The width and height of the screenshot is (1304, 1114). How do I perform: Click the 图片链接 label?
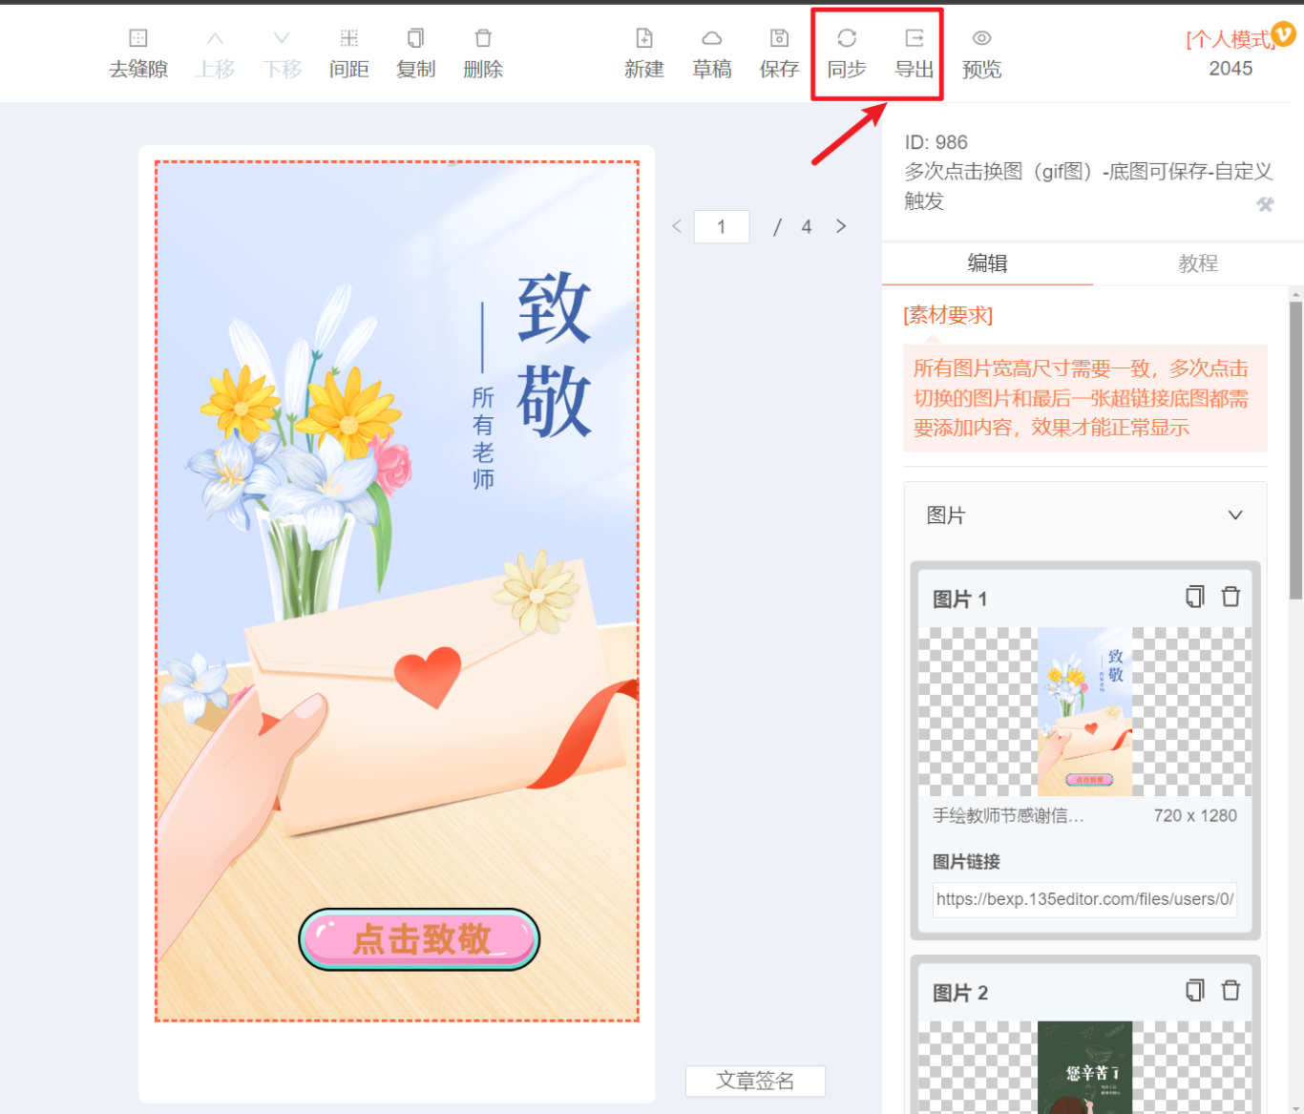[966, 862]
